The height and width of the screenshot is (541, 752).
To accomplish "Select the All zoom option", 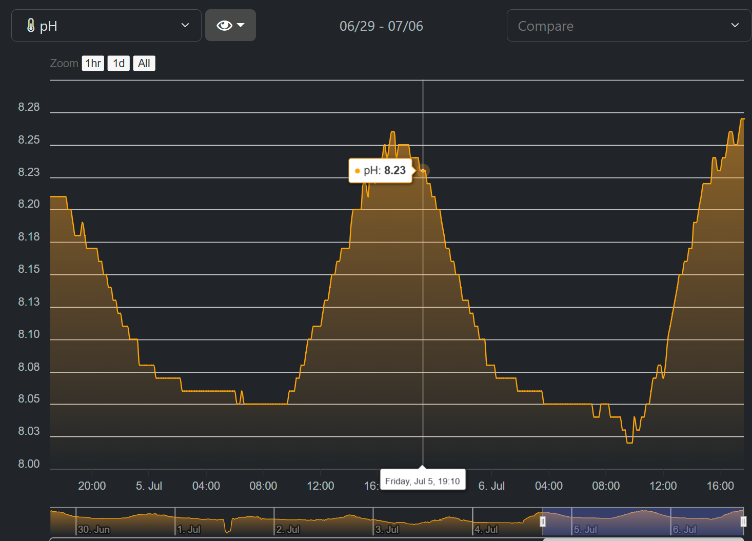I will click(x=144, y=64).
